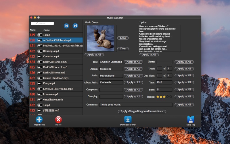Set rating to two stars
Image resolution: width=230 pixels, height=144 pixels.
point(161,97)
